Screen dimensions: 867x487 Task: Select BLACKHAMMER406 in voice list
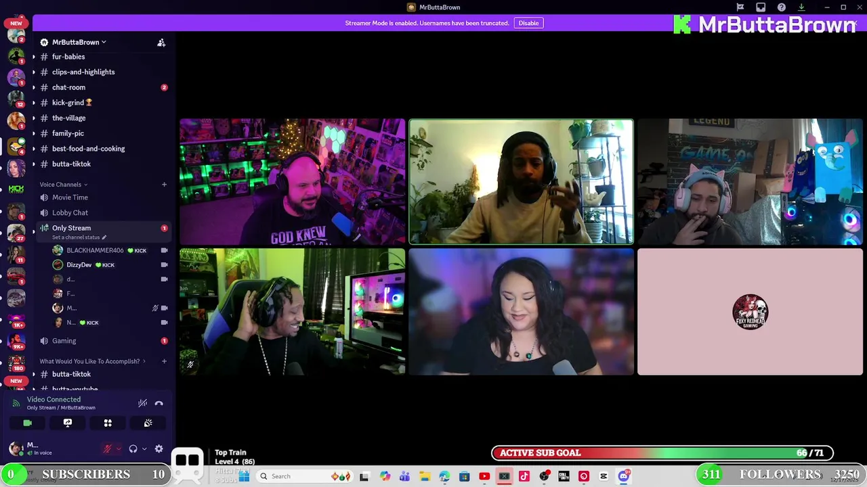pos(95,250)
